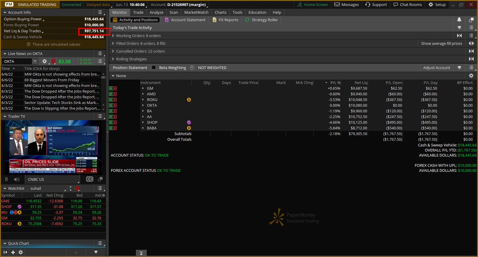Expand the SHOP position row
478x257 pixels.
pos(143,122)
